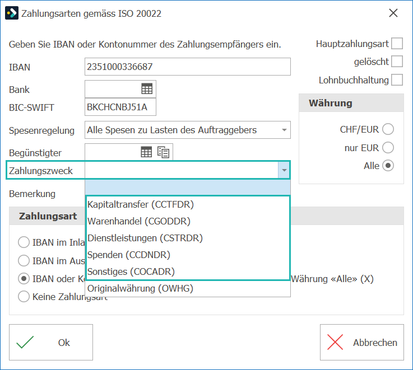Expand the Spesenregelung dropdown
Screen dimensions: 413x370
pos(284,130)
